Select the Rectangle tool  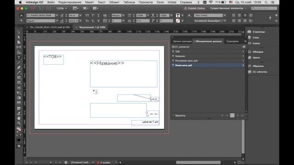[19, 82]
